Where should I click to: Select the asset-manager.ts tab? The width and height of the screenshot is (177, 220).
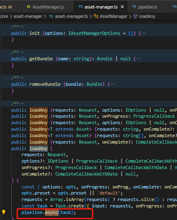pos(101,7)
